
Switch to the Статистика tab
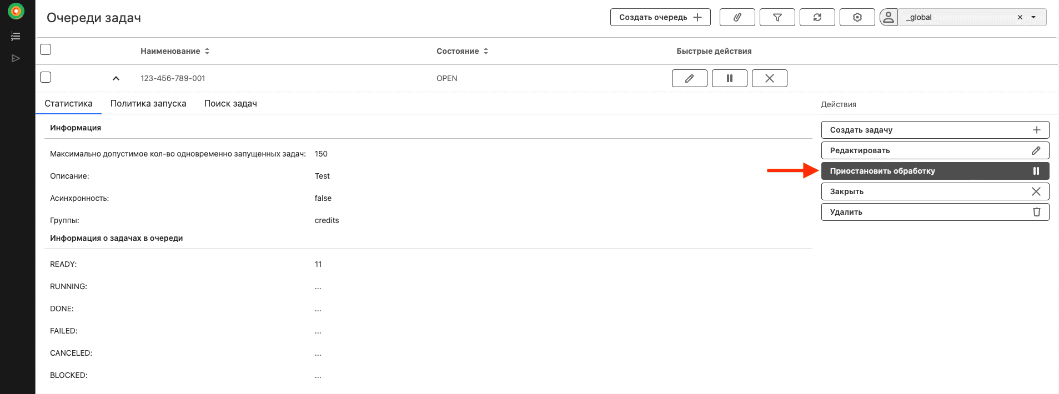(x=68, y=103)
